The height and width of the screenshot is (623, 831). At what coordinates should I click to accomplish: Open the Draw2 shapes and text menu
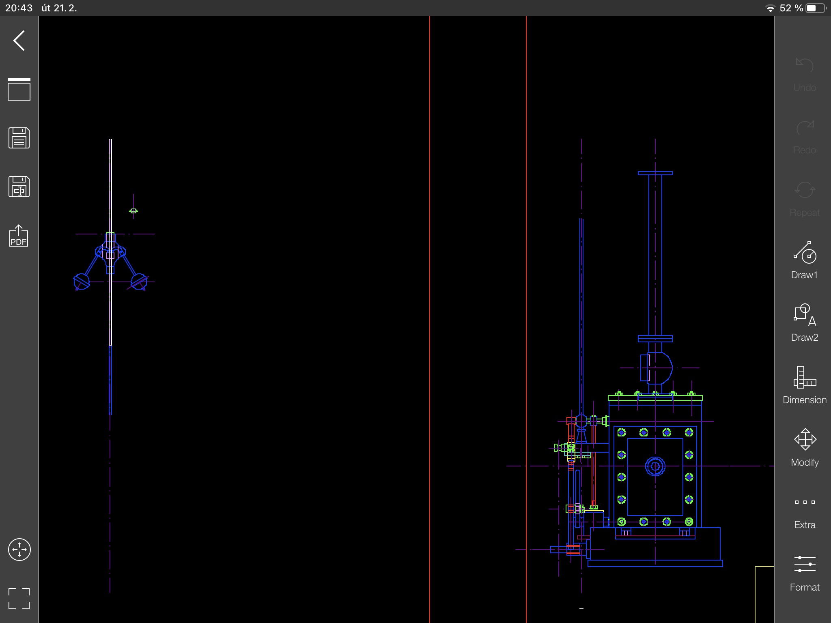coord(805,323)
